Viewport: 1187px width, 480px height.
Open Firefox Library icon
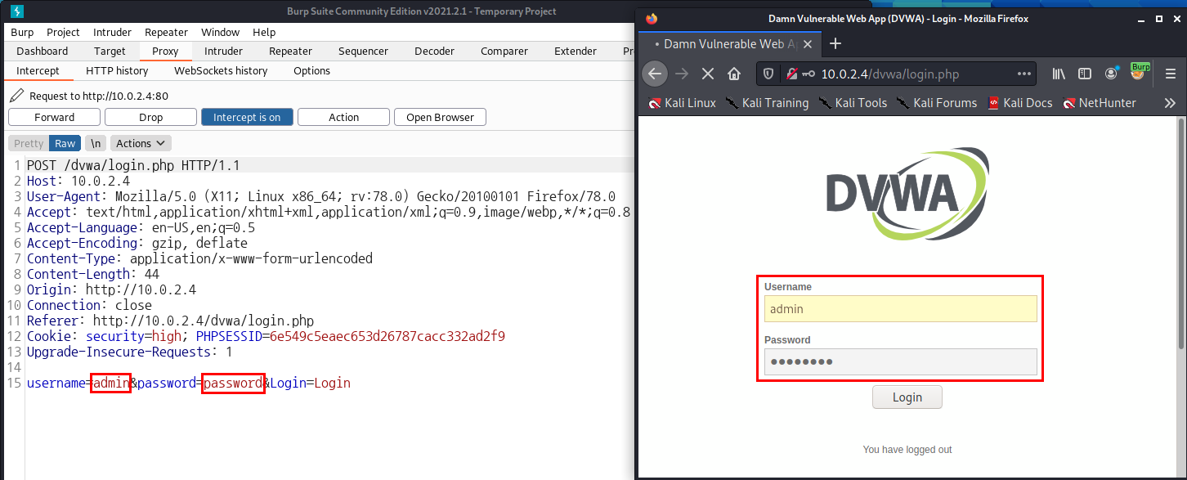coord(1059,74)
